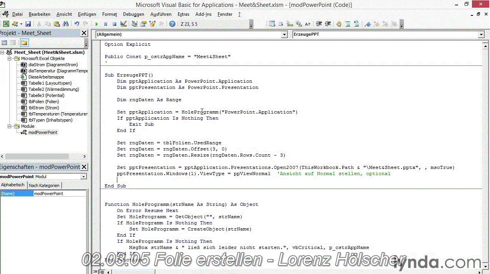Screen dimensions: 490x274
Task: Switch to the Alphabetisch properties tab
Action: (13, 185)
